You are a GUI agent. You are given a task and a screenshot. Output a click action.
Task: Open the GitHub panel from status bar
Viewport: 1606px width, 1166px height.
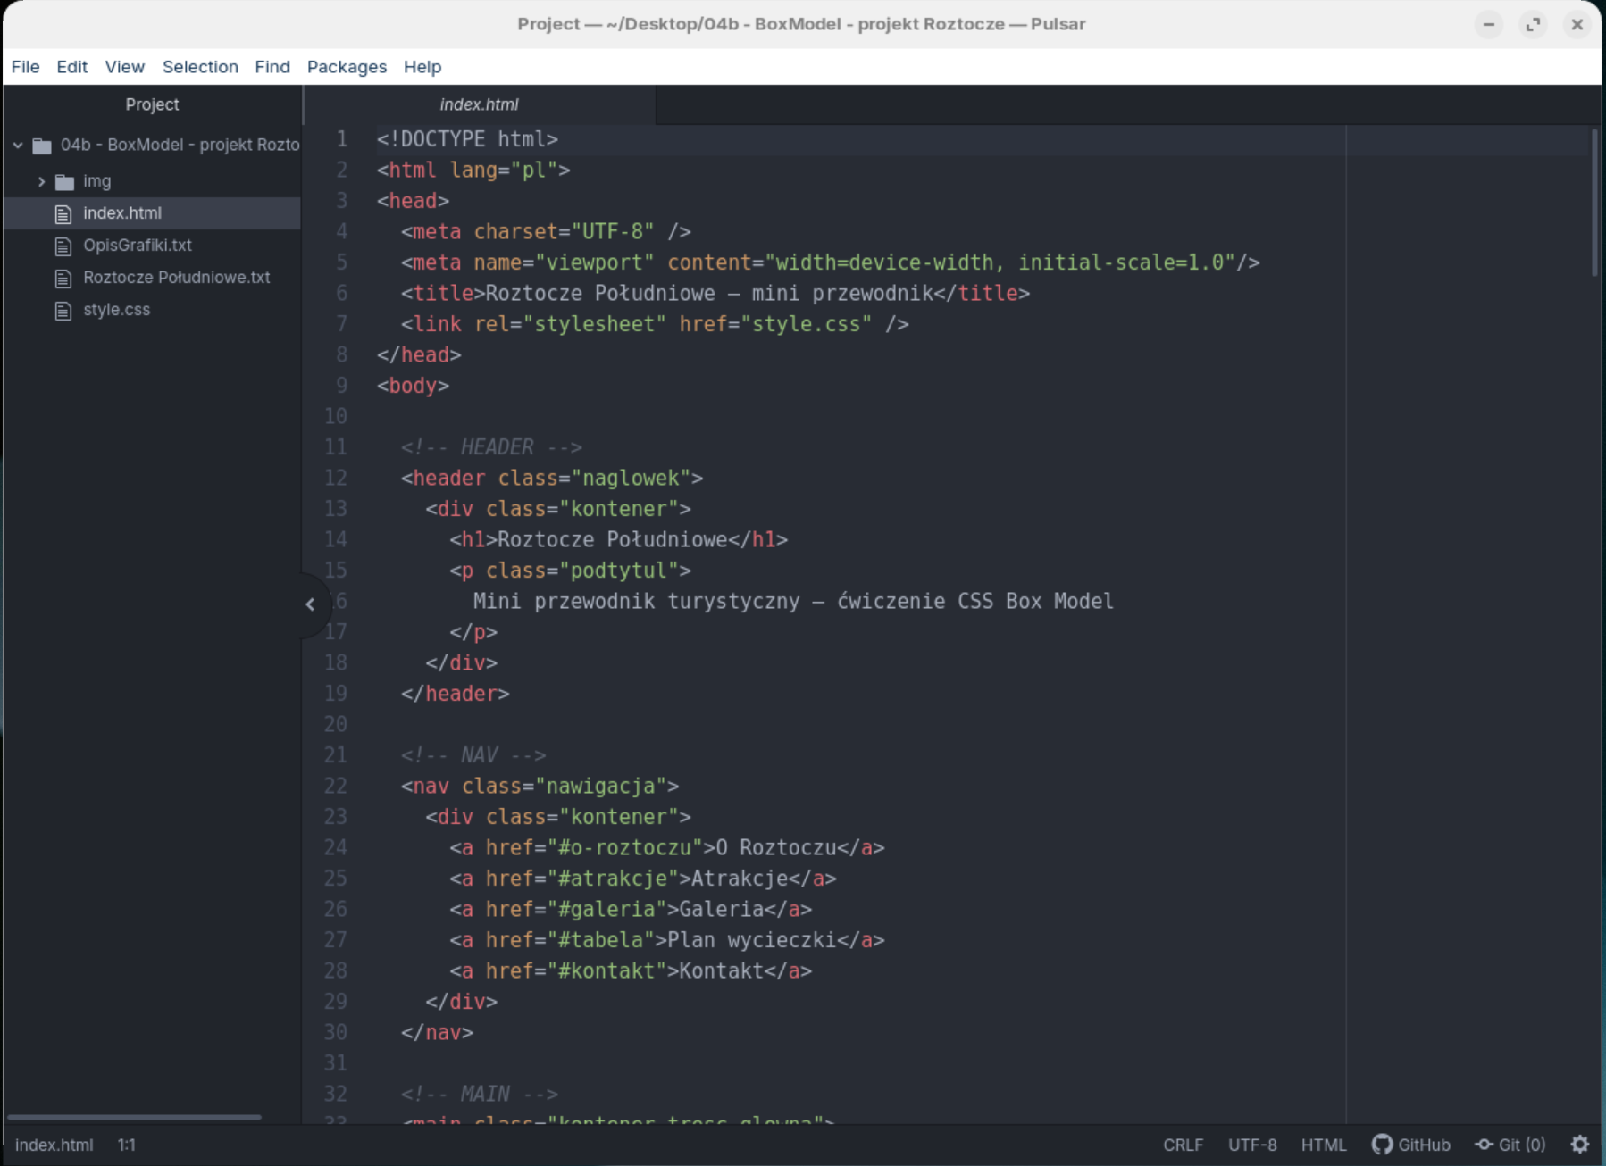(1411, 1145)
